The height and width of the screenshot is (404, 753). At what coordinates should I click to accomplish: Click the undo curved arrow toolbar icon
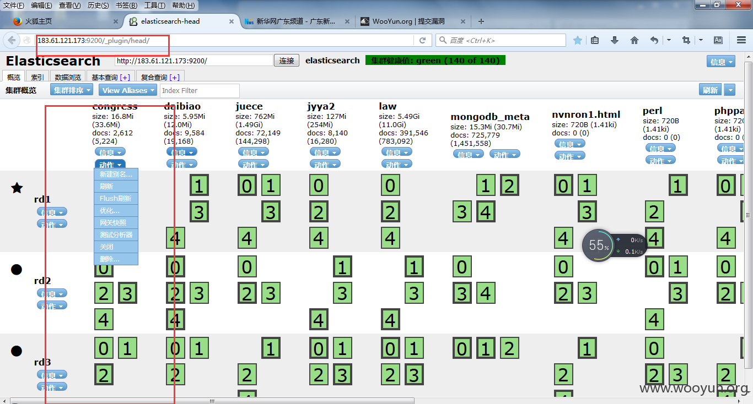tap(654, 40)
